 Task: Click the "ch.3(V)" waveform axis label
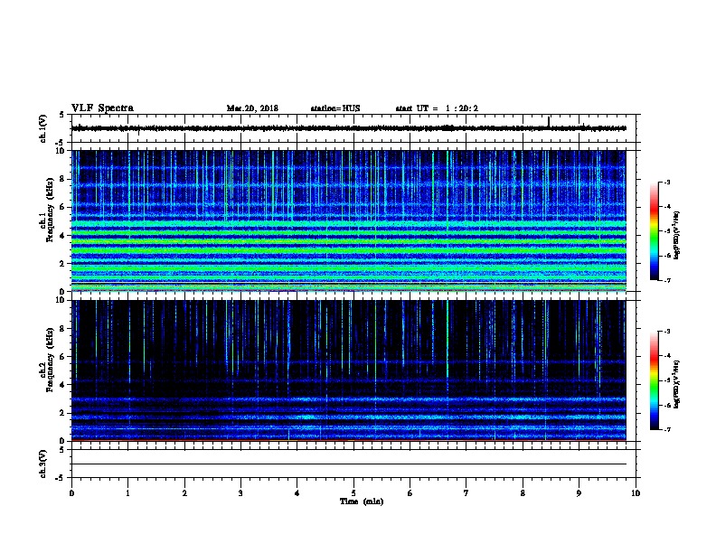42,464
